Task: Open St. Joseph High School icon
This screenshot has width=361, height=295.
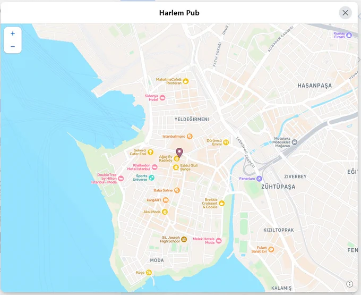Action: tap(184, 240)
